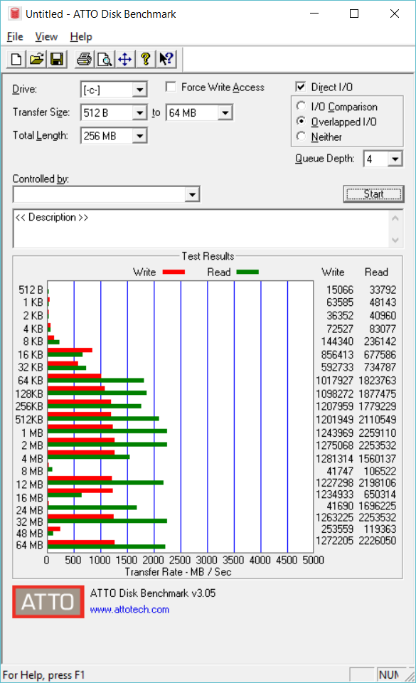Open the Help menu
The width and height of the screenshot is (416, 683).
(81, 36)
